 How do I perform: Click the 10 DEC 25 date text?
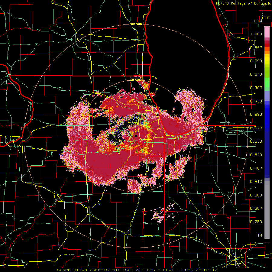(189, 270)
